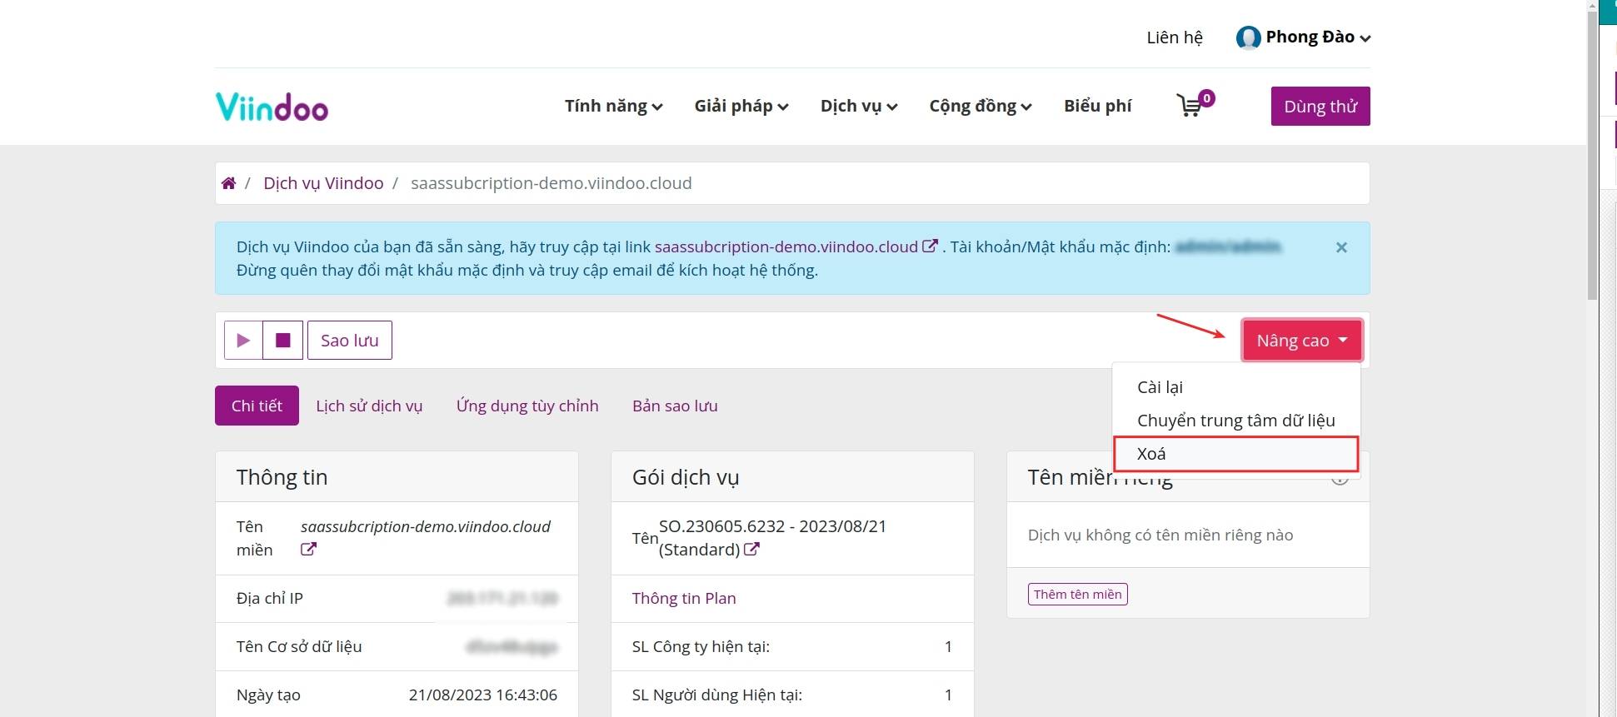
Task: Click the Dịch vụ không có tên miền riêng nào text
Action: tap(1160, 535)
